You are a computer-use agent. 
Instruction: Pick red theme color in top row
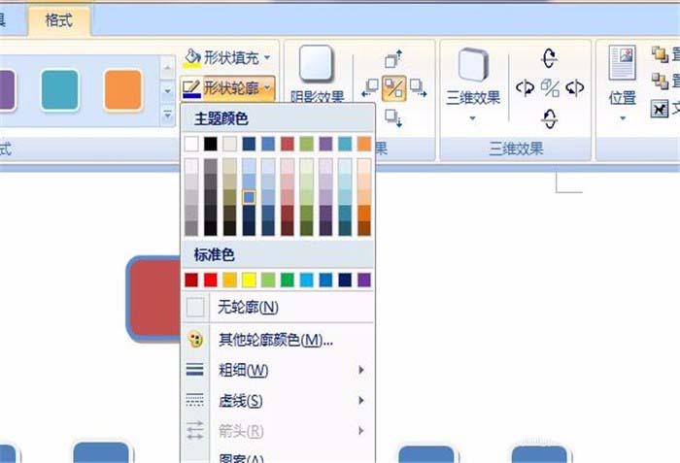point(288,144)
